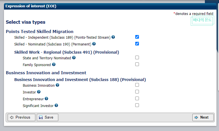Screen dimensions: 219x131
Task: Proceed with the Next button
Action: [203, 117]
